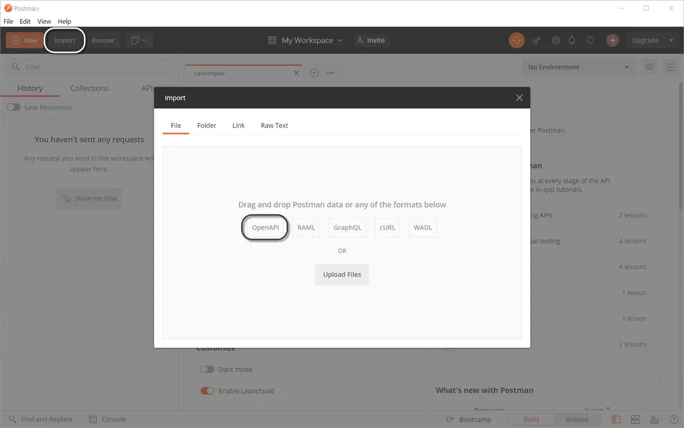
Task: Open the new window dropdown arrow
Action: (144, 40)
